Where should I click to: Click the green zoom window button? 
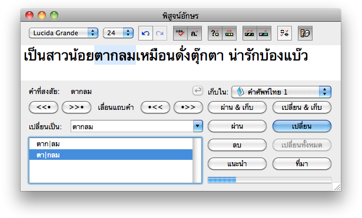(x=54, y=15)
